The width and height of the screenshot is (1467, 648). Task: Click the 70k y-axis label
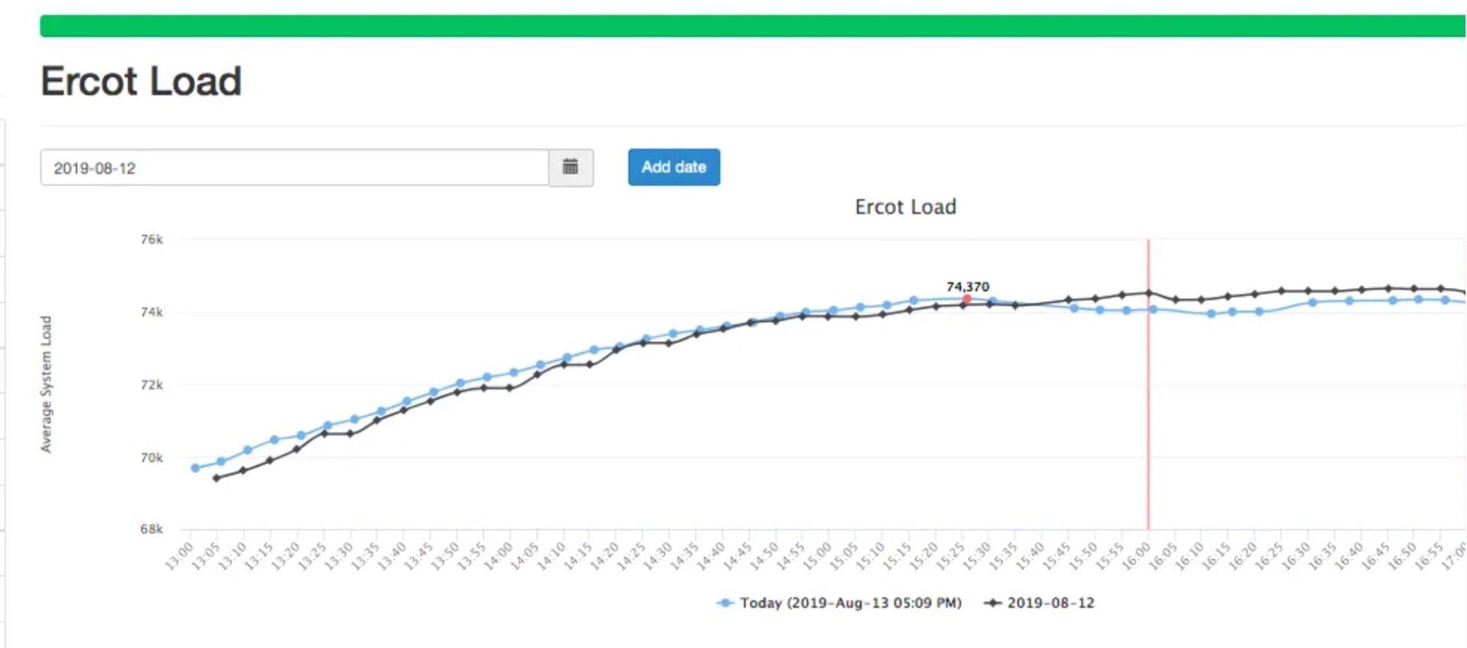pos(151,458)
